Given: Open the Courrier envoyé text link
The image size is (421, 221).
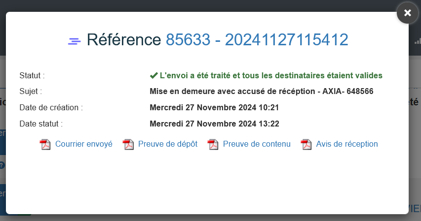Looking at the screenshot, I should 84,144.
